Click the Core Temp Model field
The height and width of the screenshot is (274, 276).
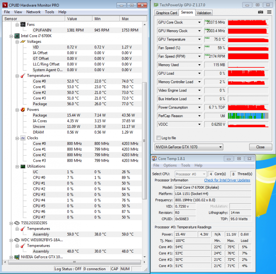pyautogui.click(x=213, y=187)
